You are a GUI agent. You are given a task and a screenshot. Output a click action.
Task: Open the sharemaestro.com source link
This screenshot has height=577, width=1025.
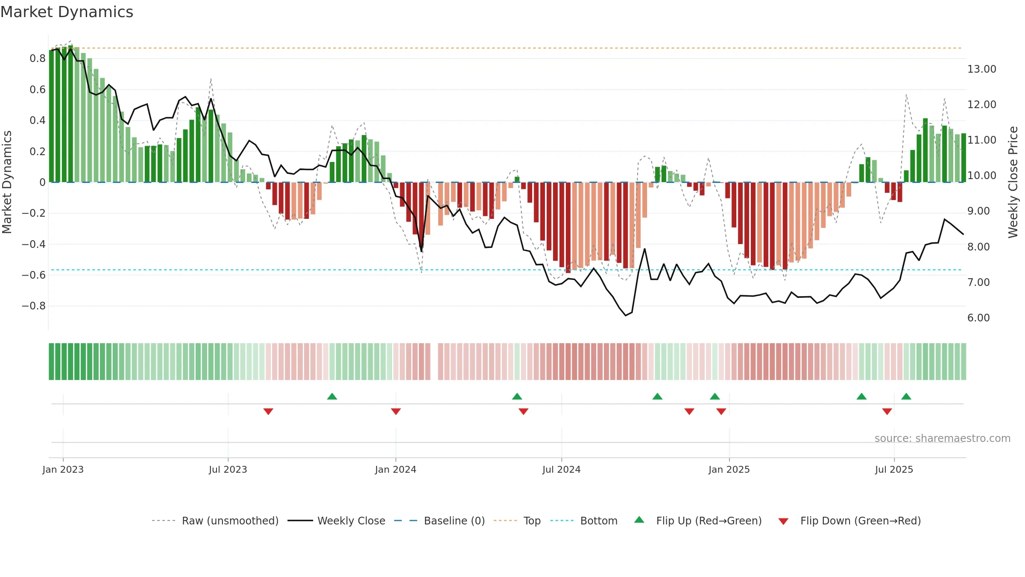coord(943,438)
